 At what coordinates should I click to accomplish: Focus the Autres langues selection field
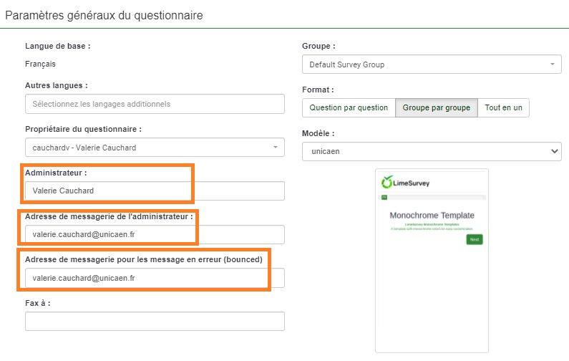(x=155, y=104)
